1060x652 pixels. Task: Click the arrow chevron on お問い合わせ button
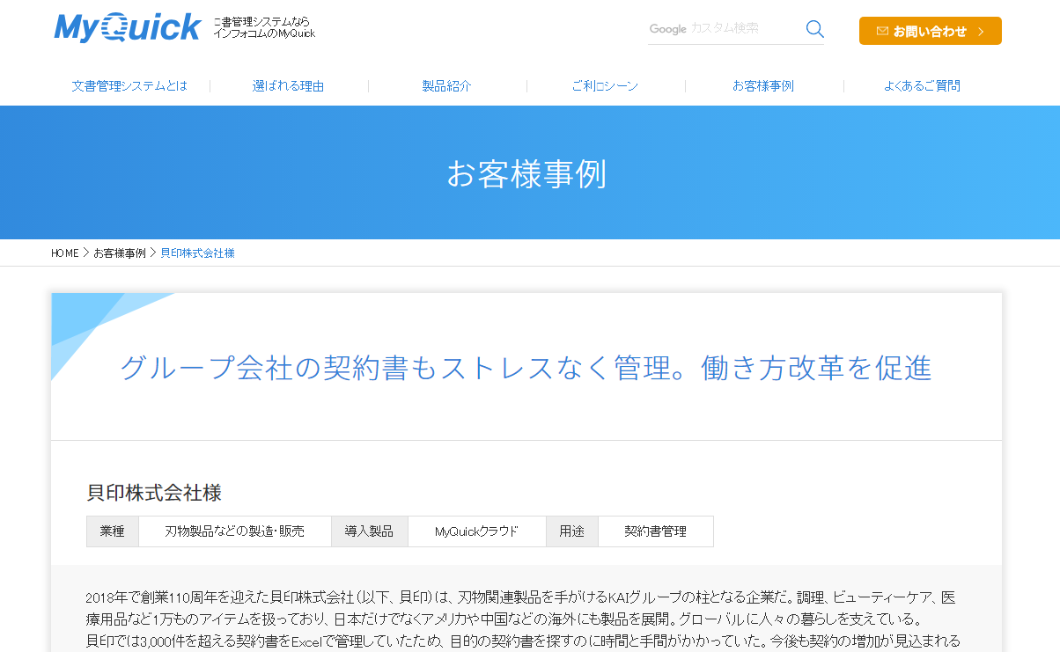(x=981, y=32)
